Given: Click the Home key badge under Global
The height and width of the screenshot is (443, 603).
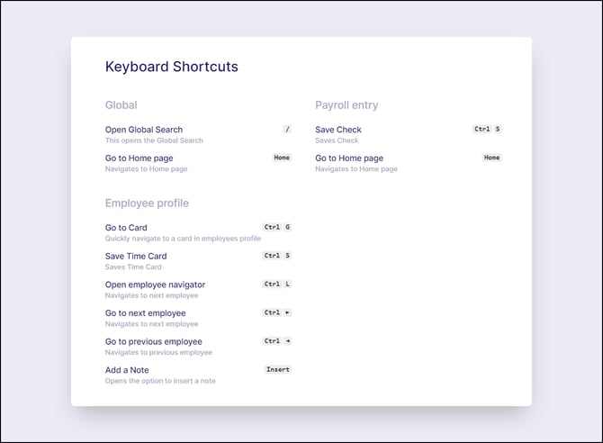Looking at the screenshot, I should [x=282, y=158].
